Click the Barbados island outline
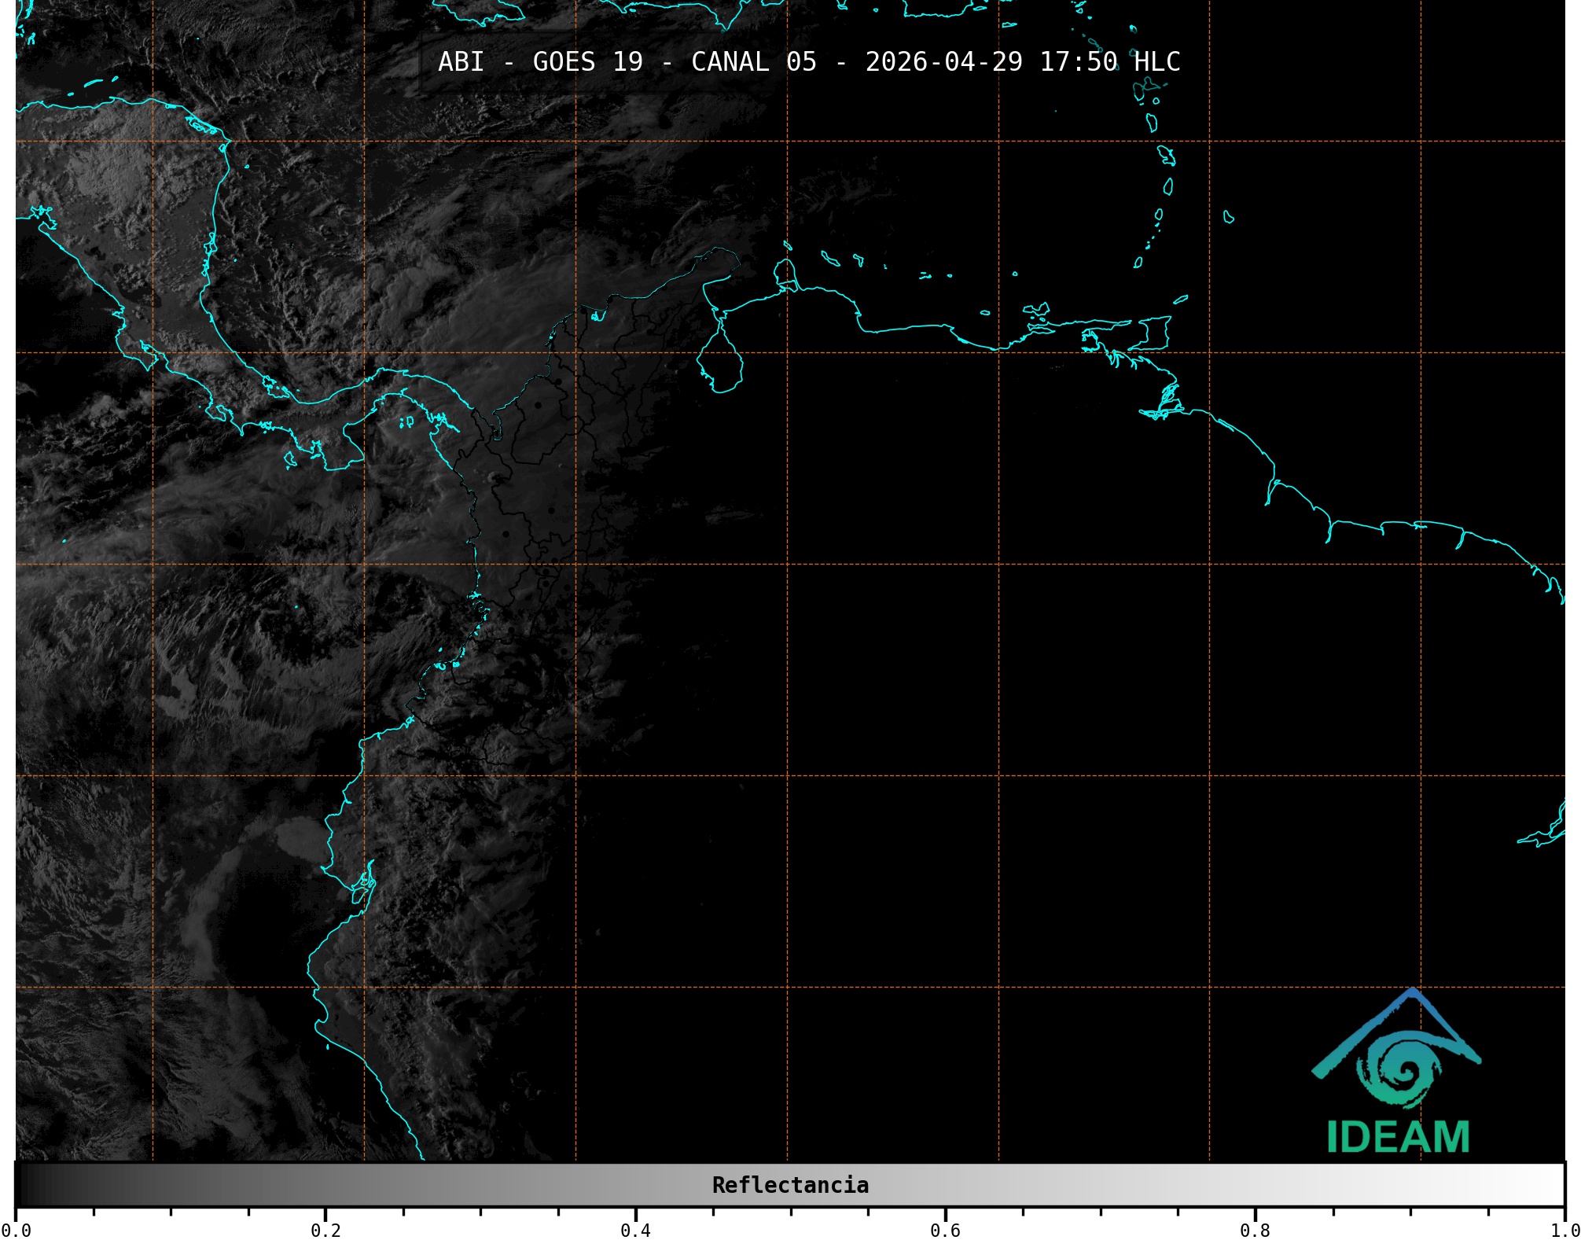Image resolution: width=1581 pixels, height=1240 pixels. point(1228,217)
